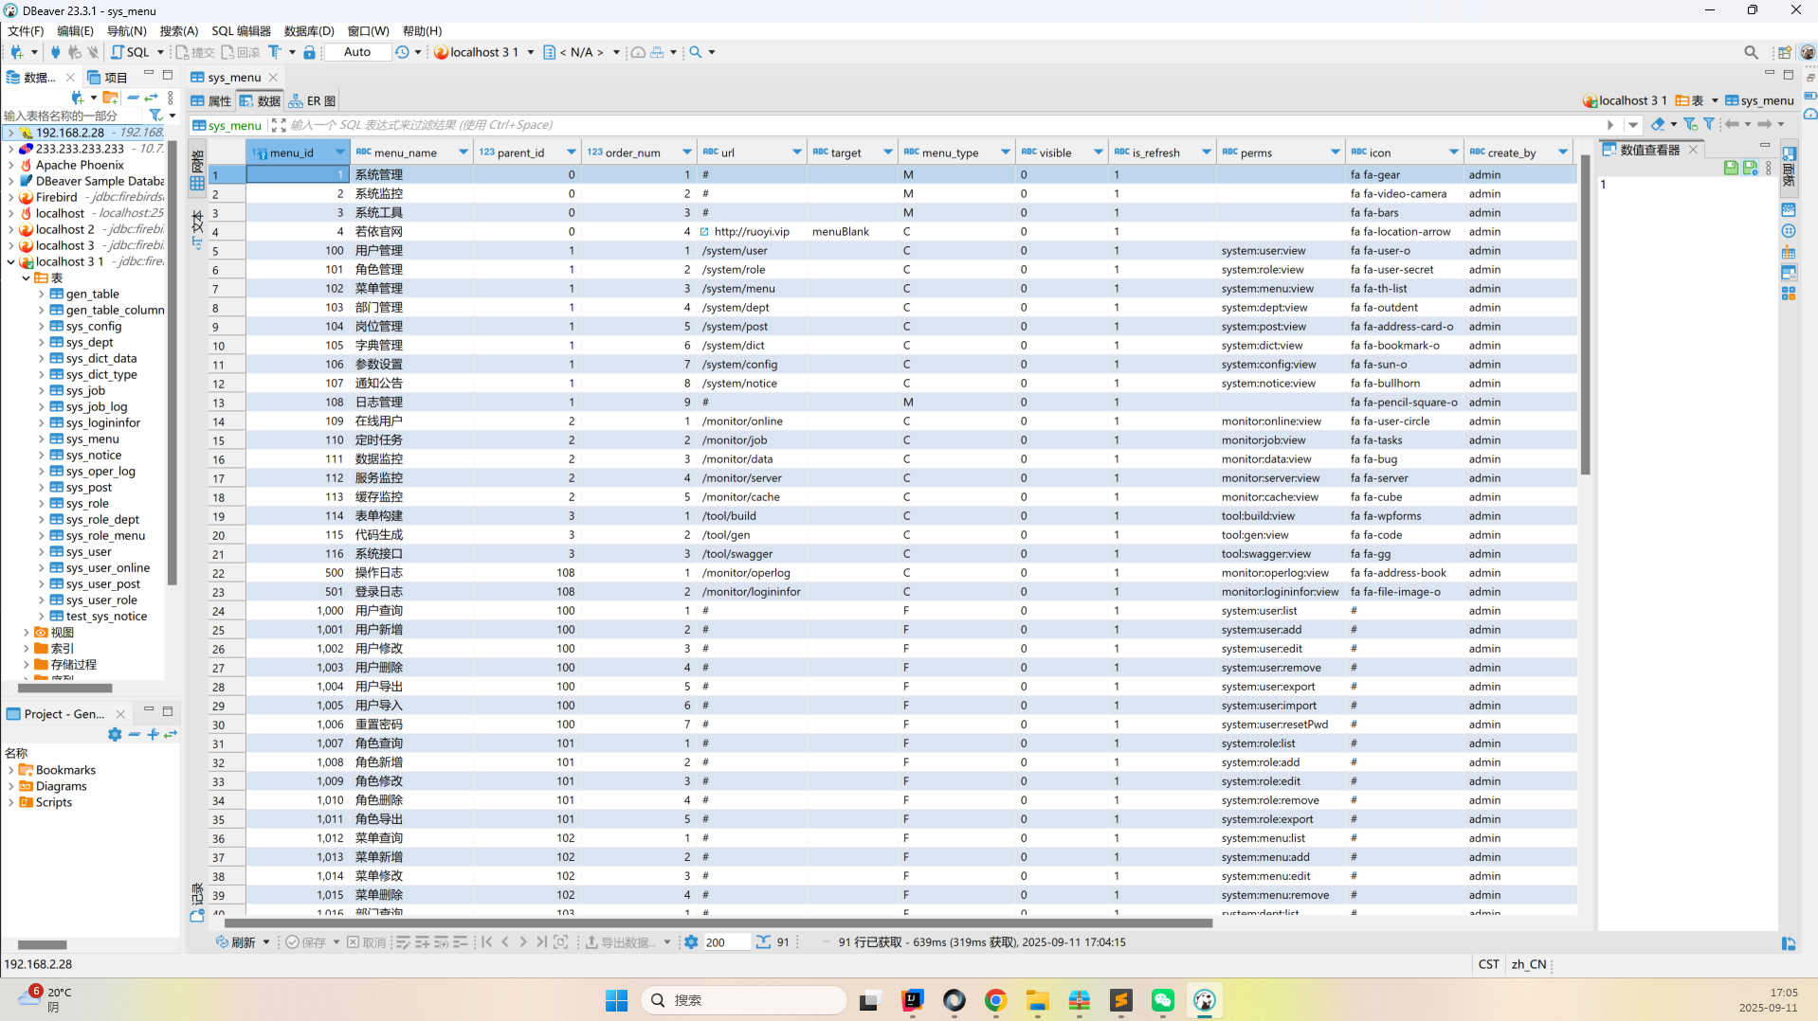
Task: Click the dashboard gauge icon in toolbar
Action: point(638,52)
